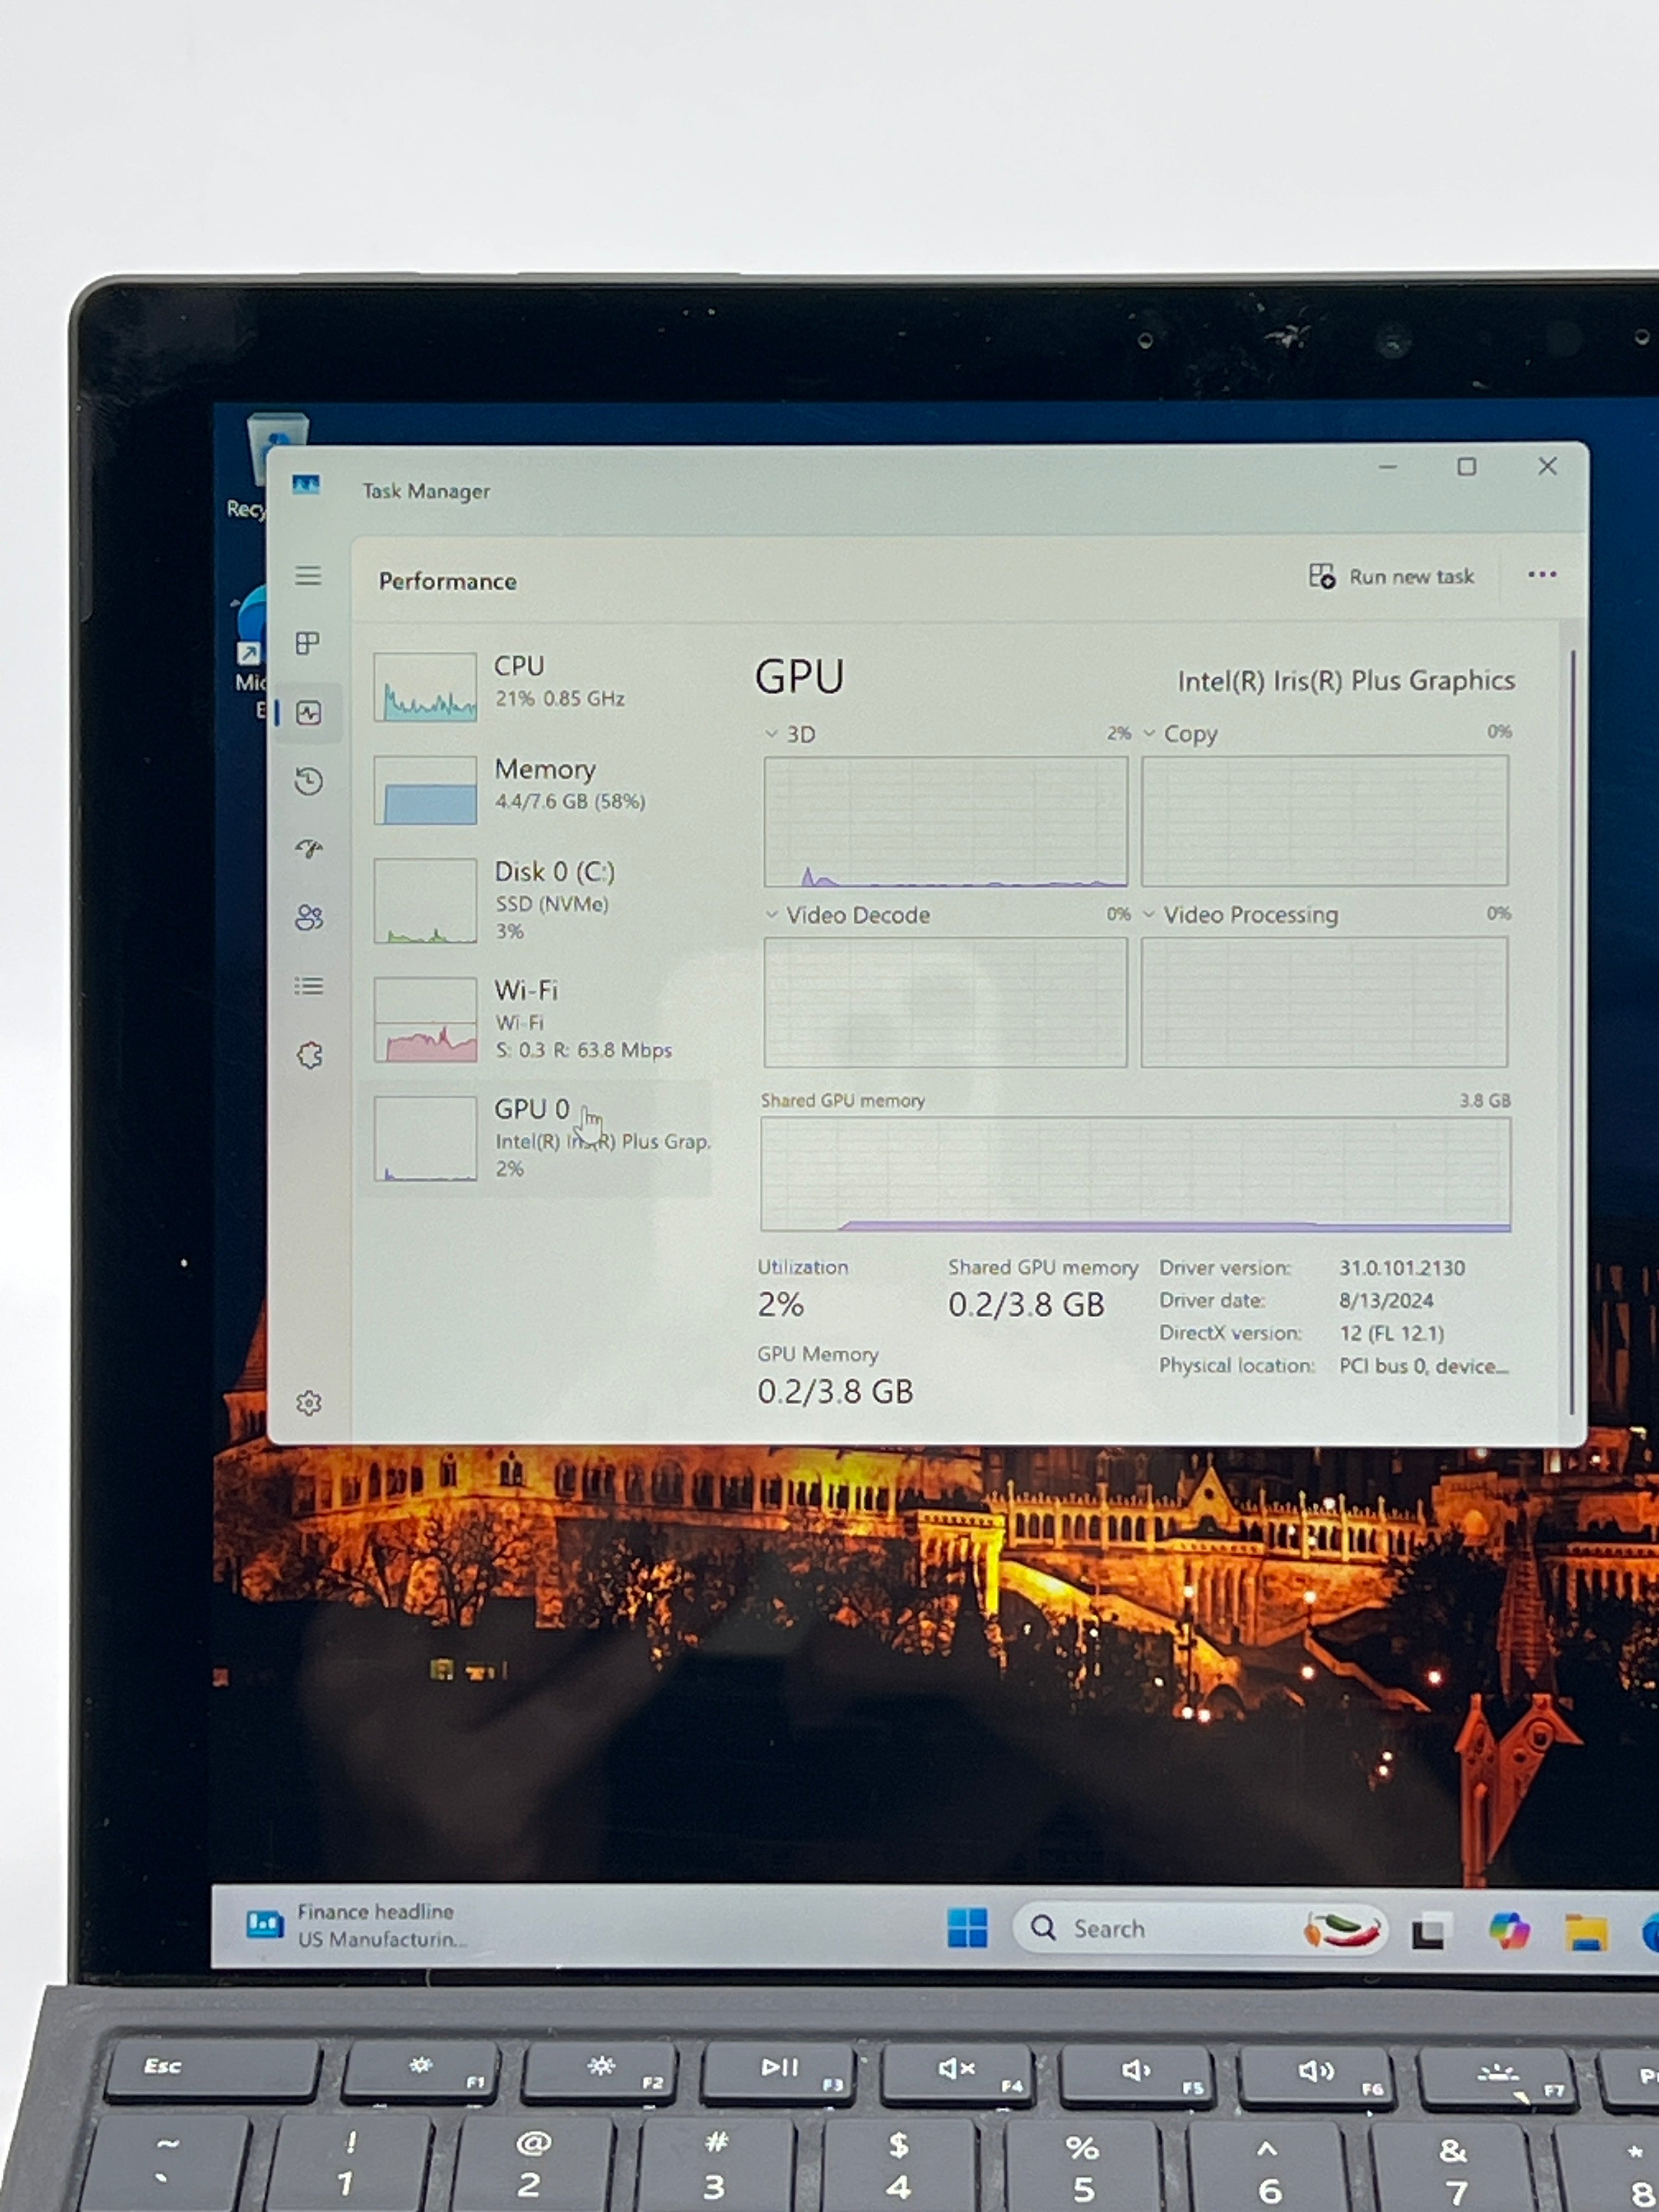Viewport: 1659px width, 2212px height.
Task: Close the Task Manager window
Action: coord(1547,466)
